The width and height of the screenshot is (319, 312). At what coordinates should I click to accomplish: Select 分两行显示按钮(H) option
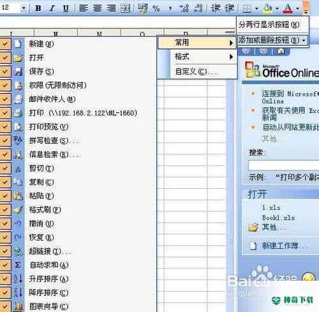[x=269, y=25]
